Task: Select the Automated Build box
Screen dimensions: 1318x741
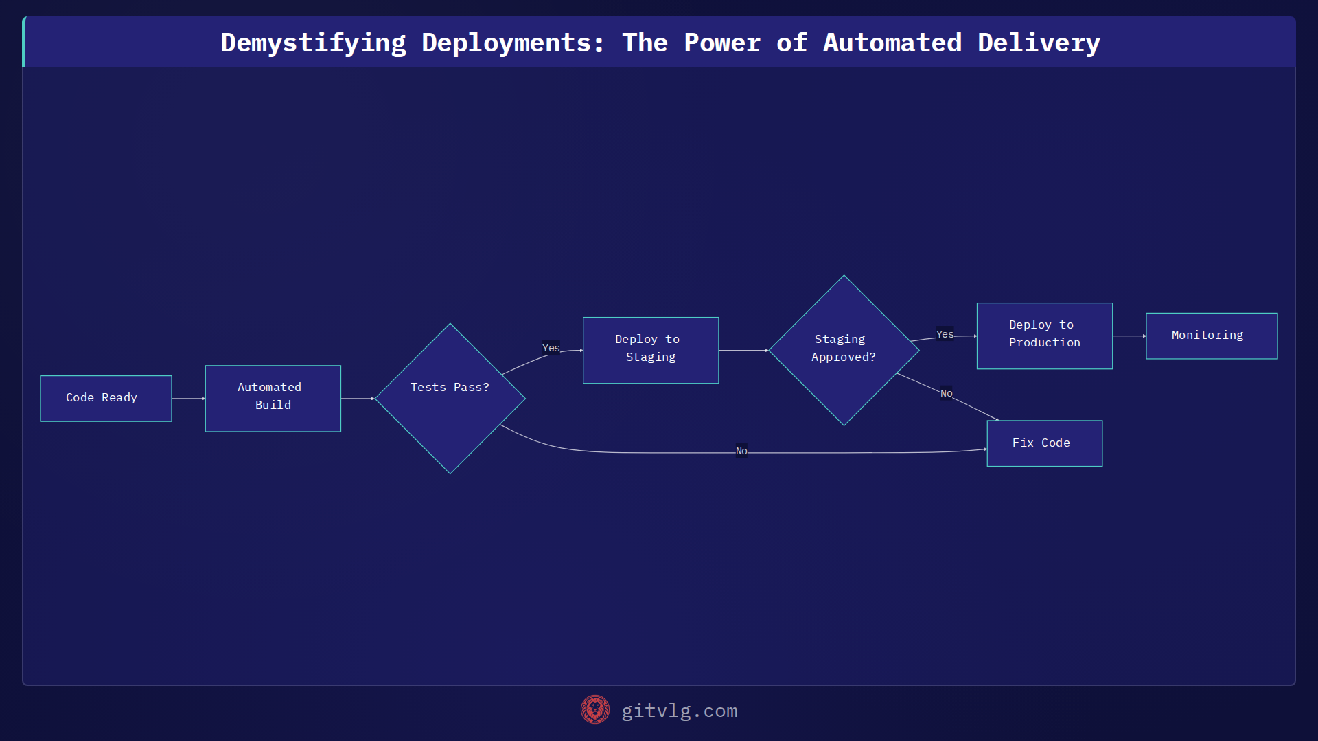Action: pos(273,398)
